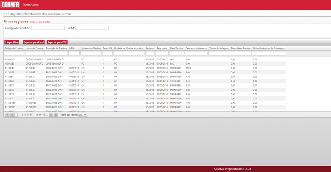Click the DORMER logo
Screen dimensions: 331x172
[x=10, y=4]
